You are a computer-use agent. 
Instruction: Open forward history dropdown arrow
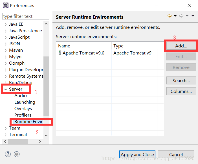point(187,16)
